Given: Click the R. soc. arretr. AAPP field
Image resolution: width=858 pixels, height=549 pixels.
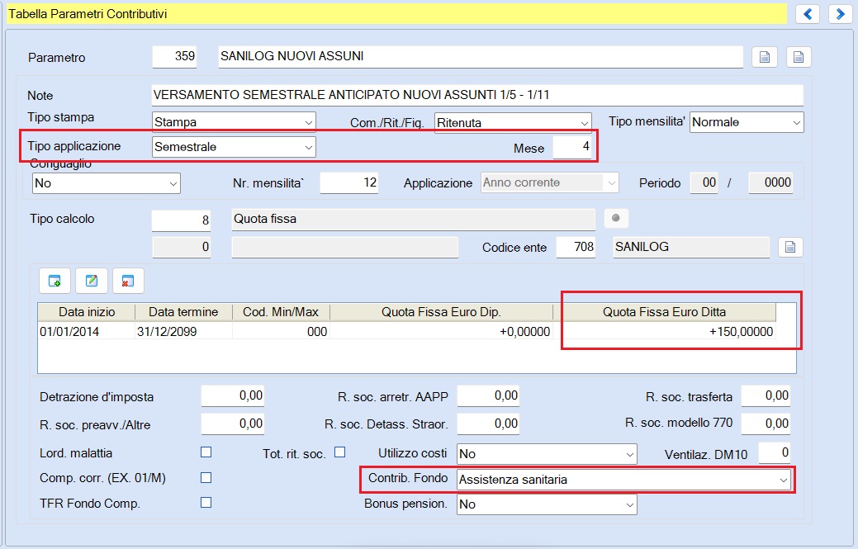Looking at the screenshot, I should tap(488, 396).
